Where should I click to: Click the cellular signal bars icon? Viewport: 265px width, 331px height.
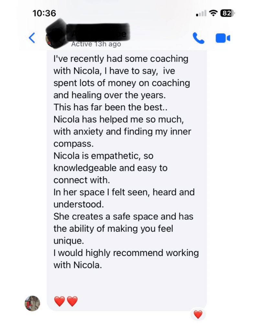point(201,14)
